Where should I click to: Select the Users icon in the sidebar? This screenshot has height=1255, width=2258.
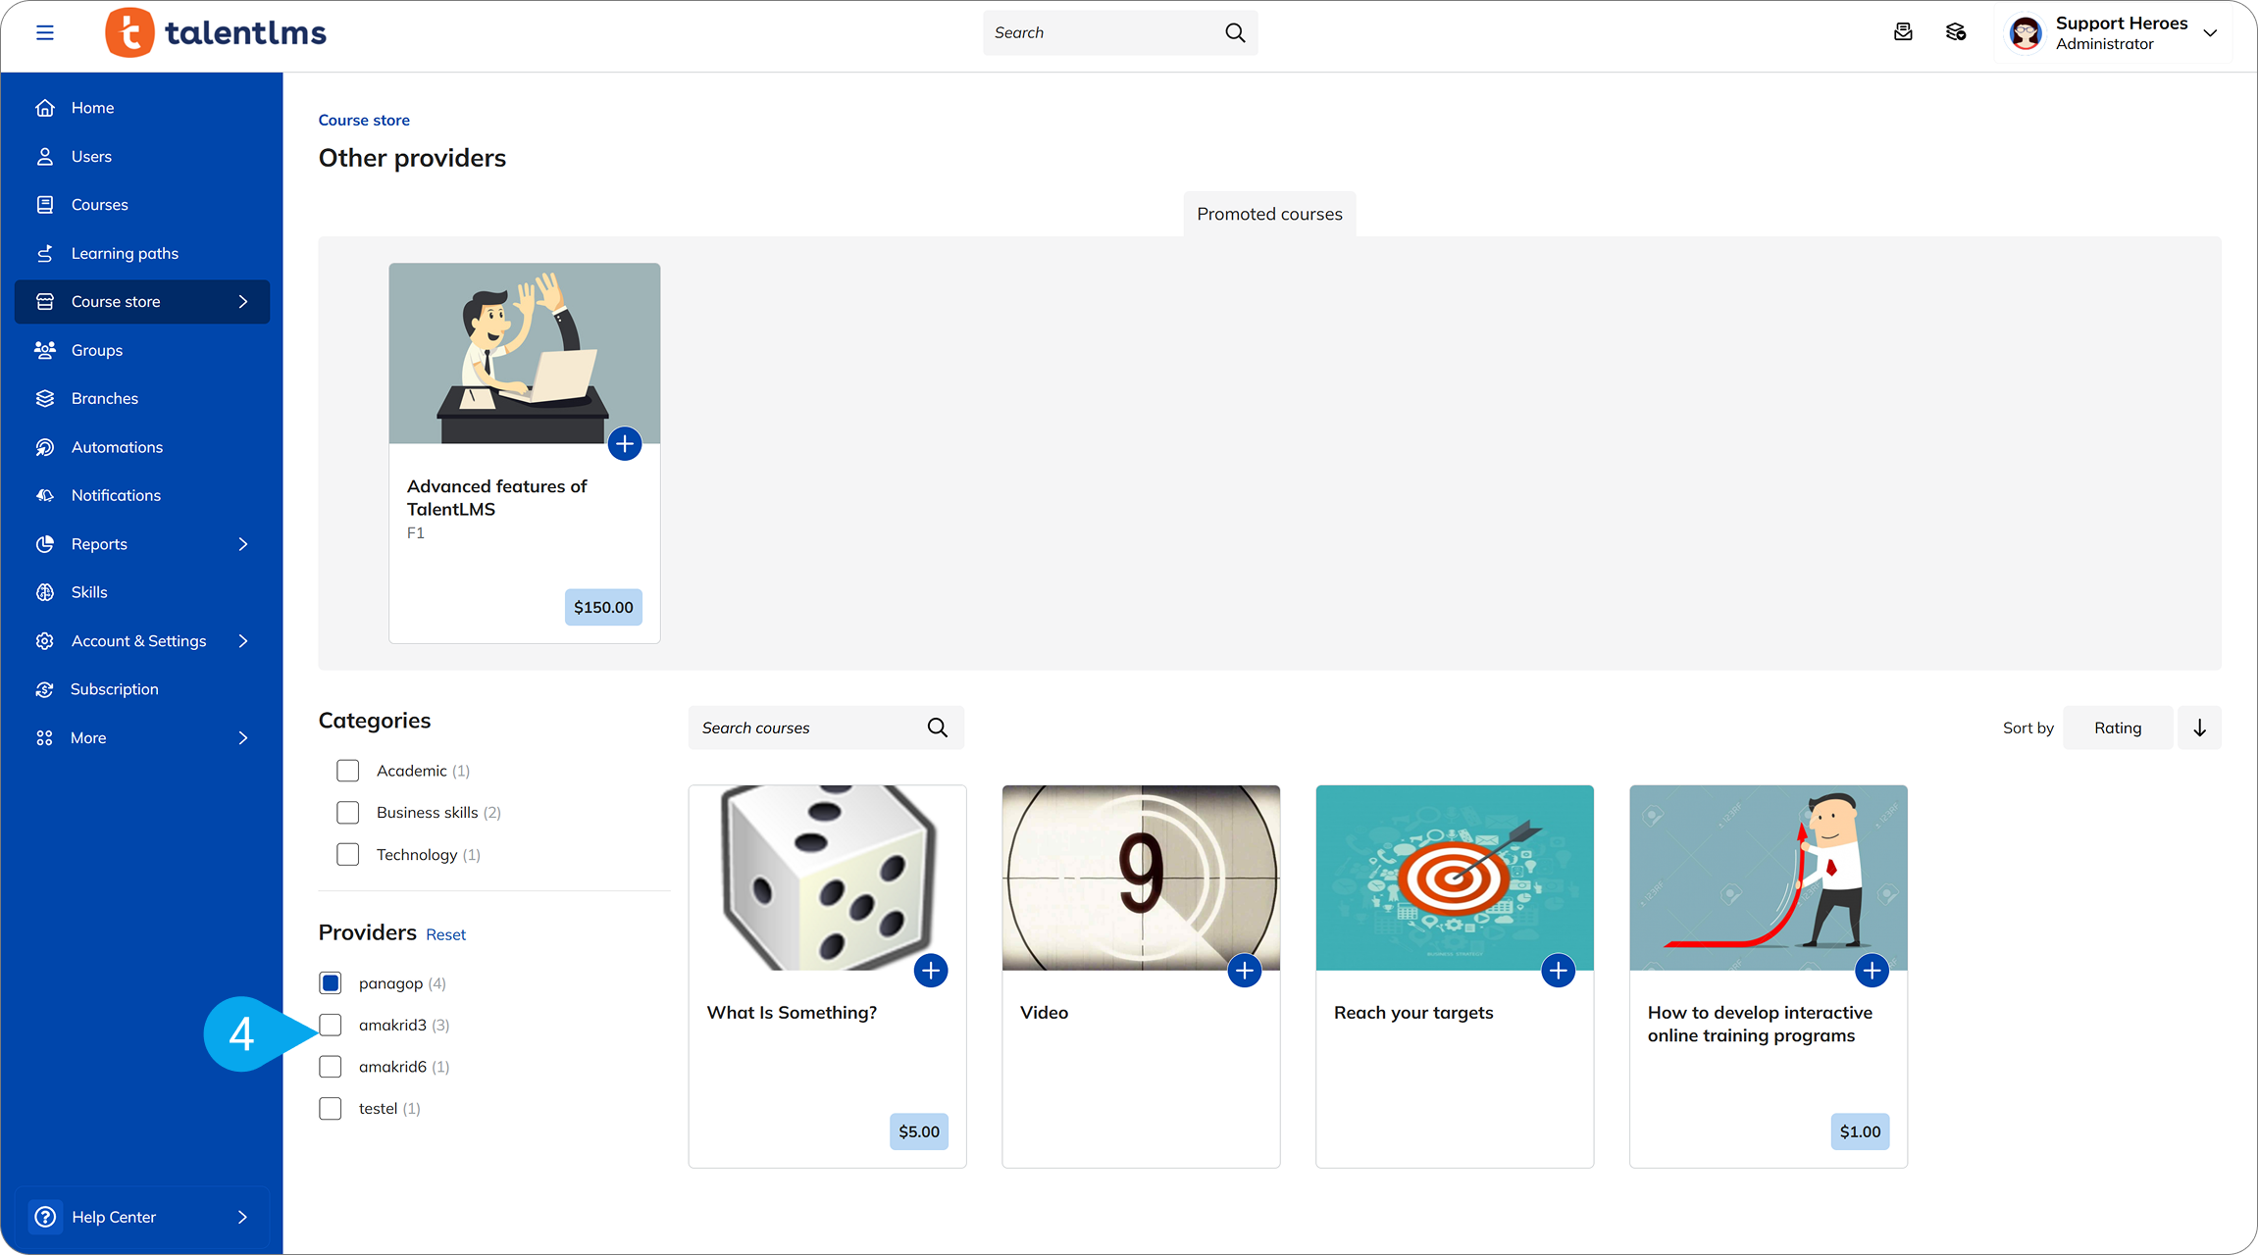click(45, 156)
